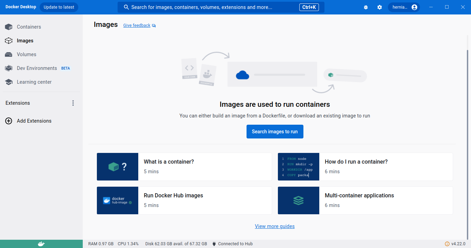Screen dimensions: 471x248
Task: Open Docker Desktop Settings gear
Action: pos(379,7)
